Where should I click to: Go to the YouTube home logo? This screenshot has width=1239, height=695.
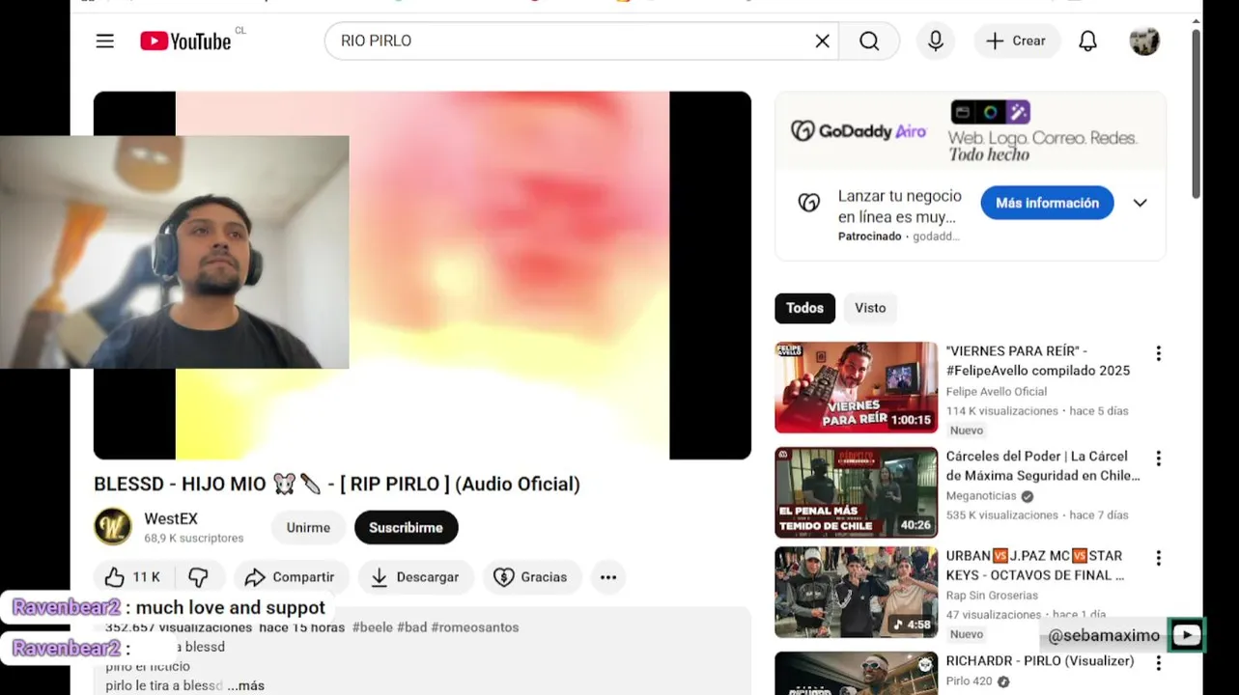point(185,41)
